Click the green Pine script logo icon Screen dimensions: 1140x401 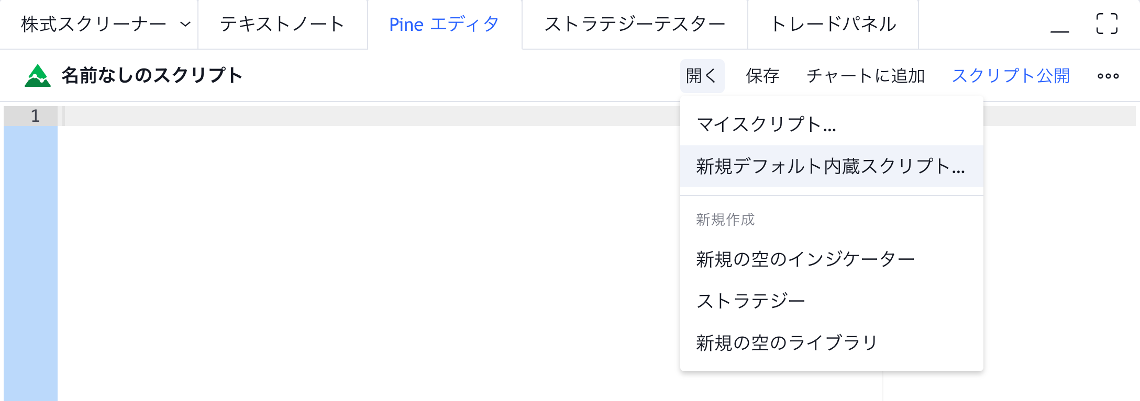[38, 76]
